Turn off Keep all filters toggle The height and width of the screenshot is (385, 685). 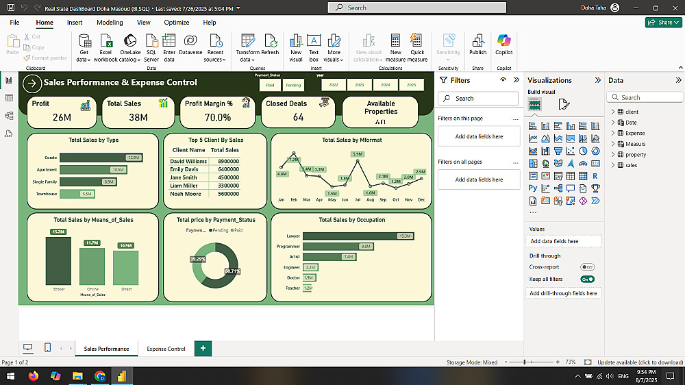(587, 280)
